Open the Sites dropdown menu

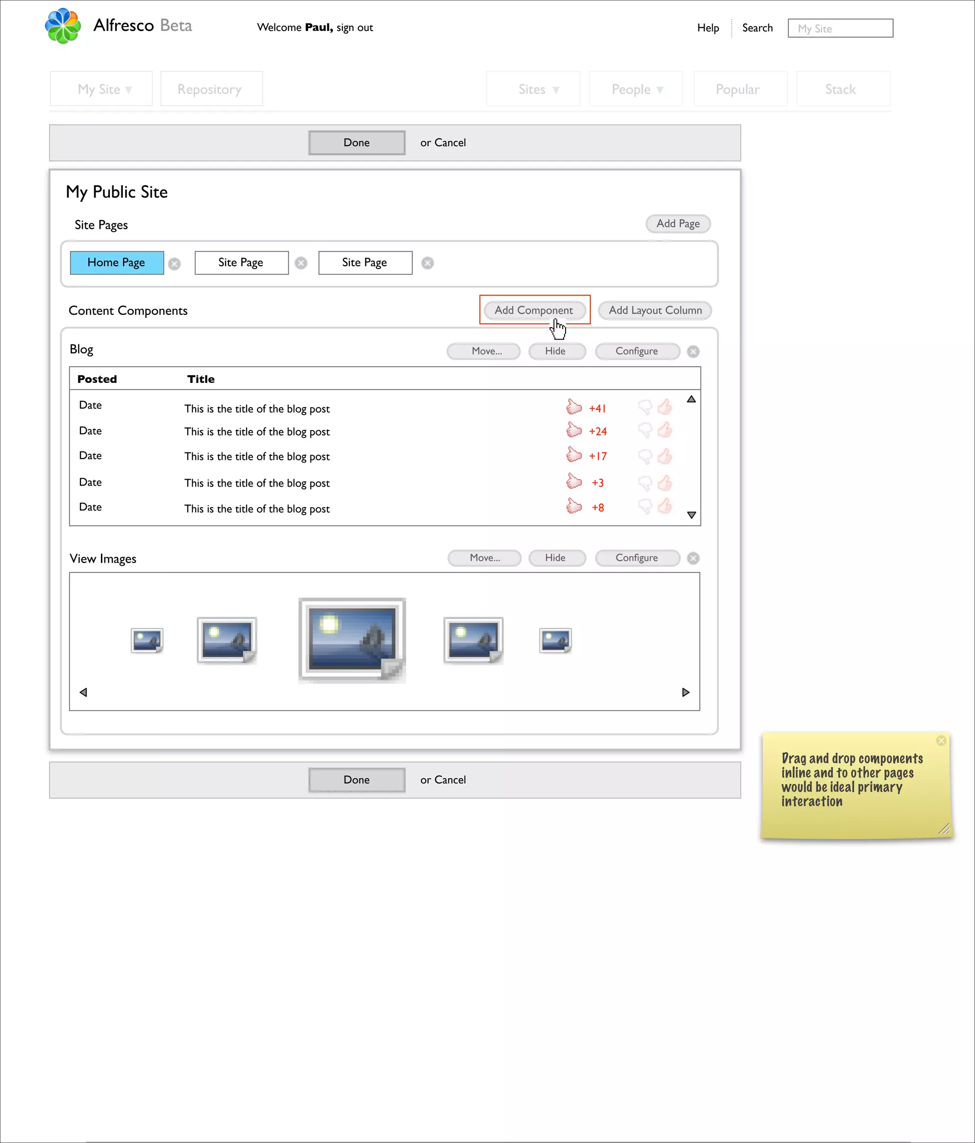pos(533,89)
